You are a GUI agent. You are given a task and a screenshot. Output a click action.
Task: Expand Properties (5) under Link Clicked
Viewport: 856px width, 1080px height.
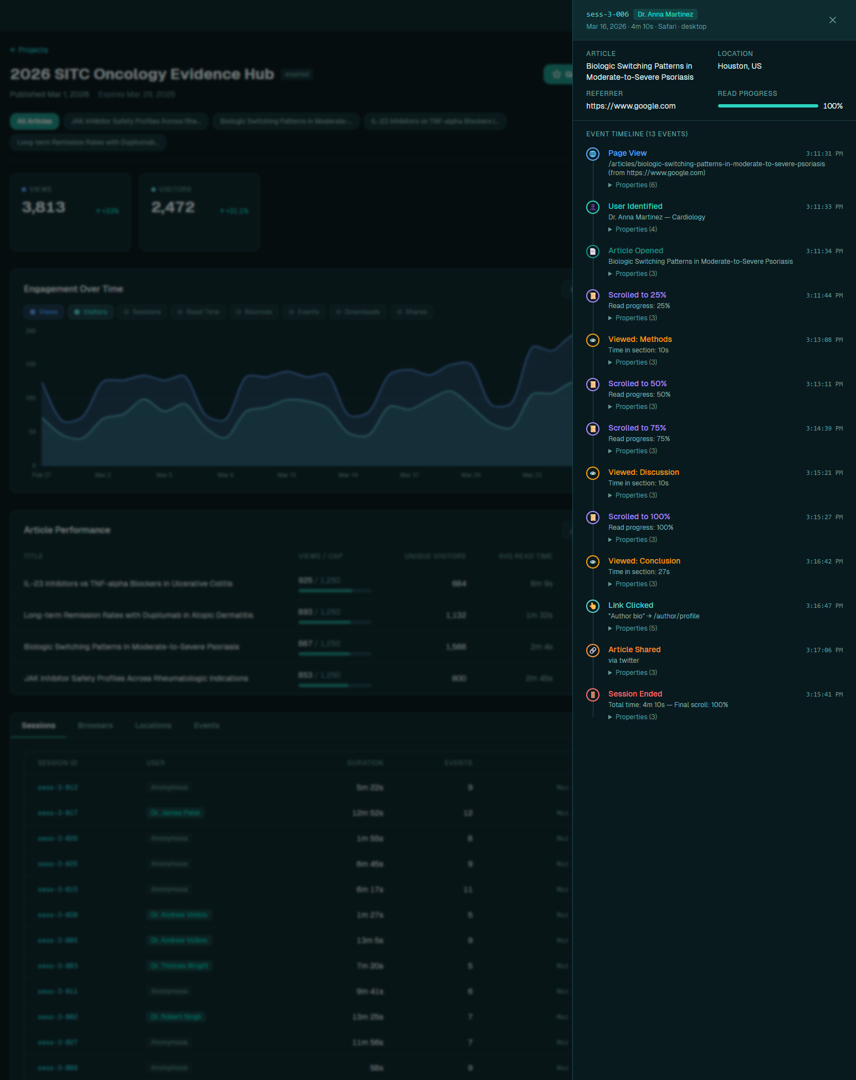635,628
